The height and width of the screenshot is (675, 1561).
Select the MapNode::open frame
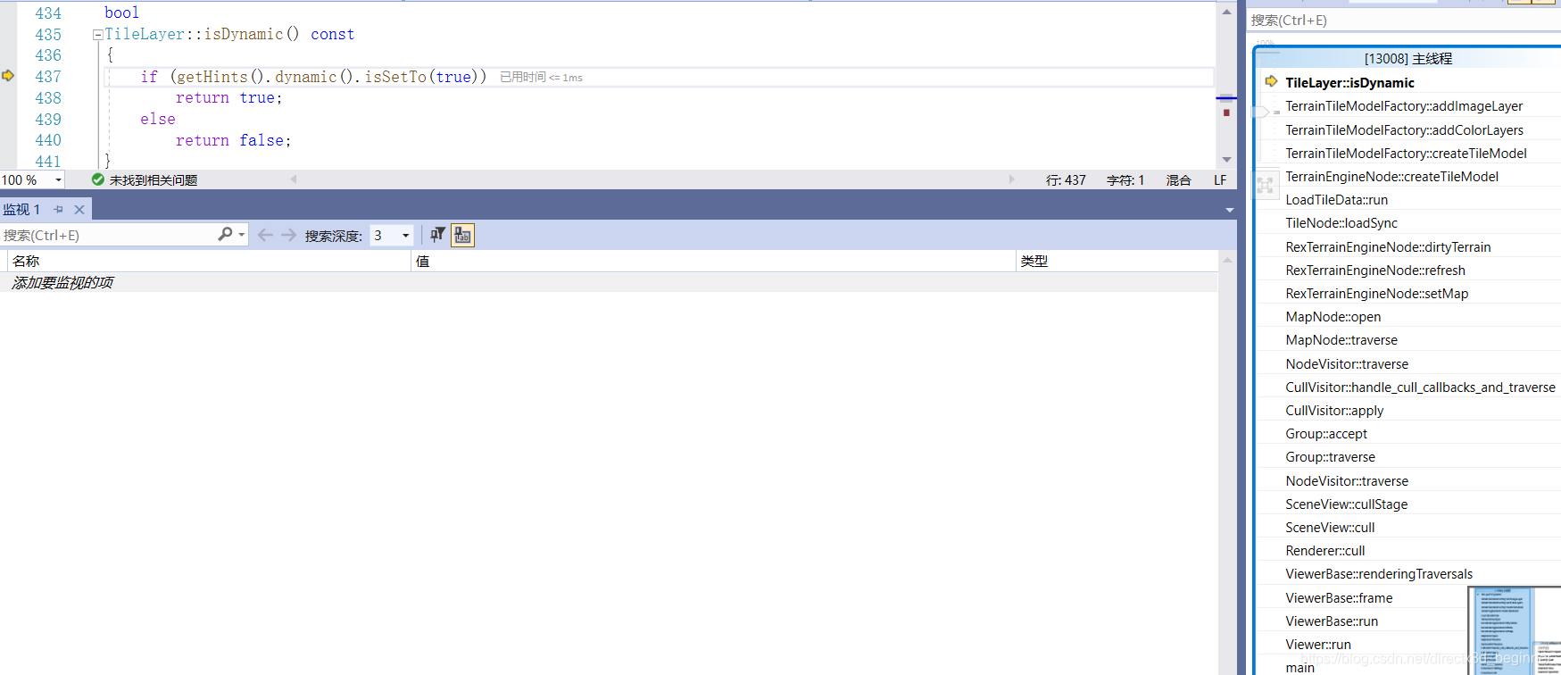1333,317
